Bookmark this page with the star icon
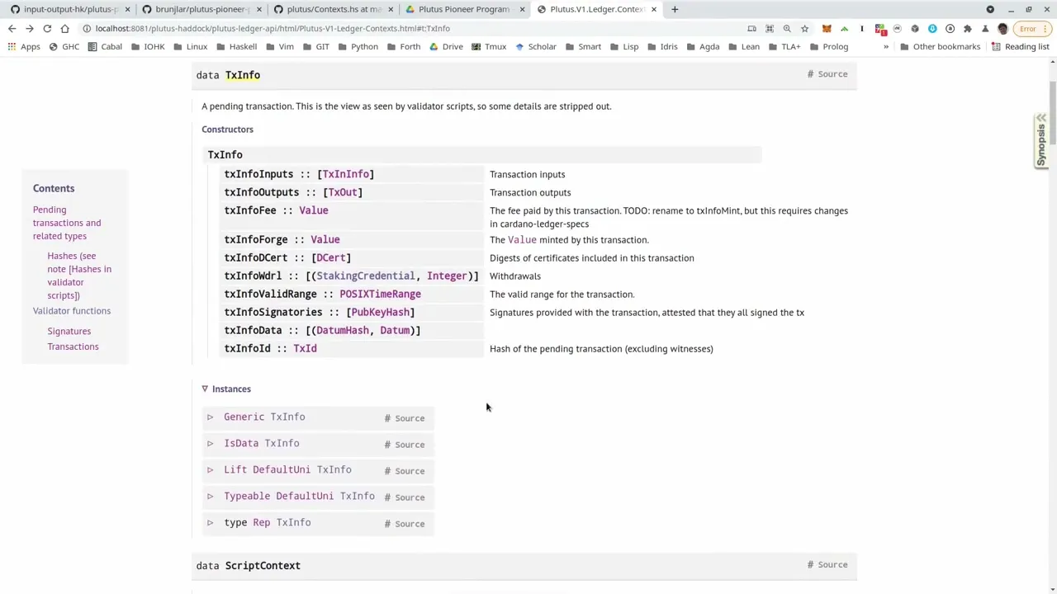The height and width of the screenshot is (594, 1057). pyautogui.click(x=803, y=28)
